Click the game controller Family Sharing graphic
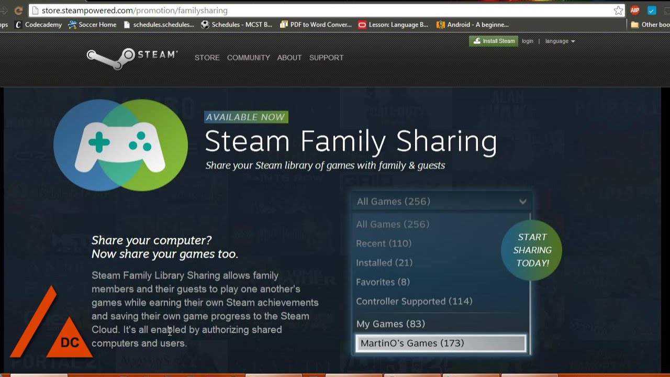This screenshot has width=670, height=377. (x=120, y=145)
